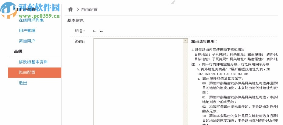Click the 高级 section heading
This screenshot has height=125, width=283.
tap(18, 51)
